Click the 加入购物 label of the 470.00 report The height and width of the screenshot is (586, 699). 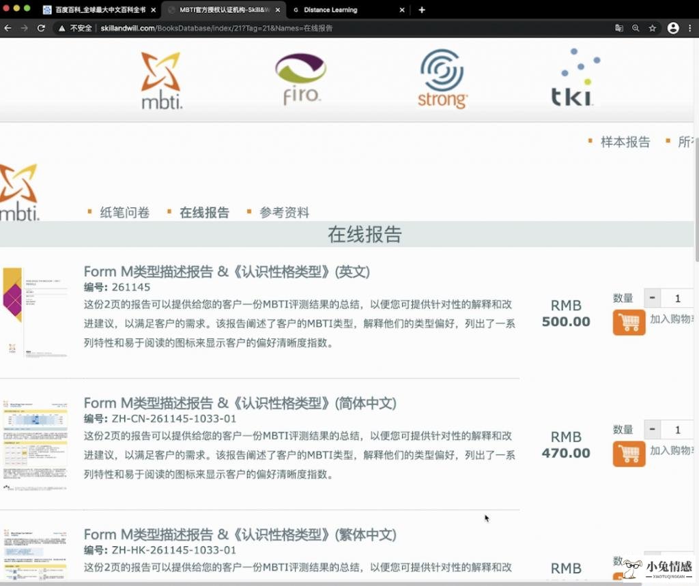pos(672,450)
